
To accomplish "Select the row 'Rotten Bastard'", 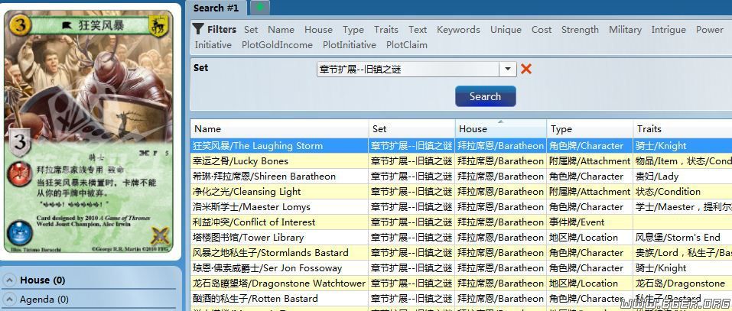I will 460,299.
